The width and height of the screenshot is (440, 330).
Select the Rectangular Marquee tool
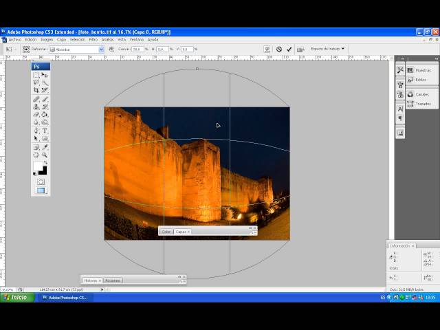point(36,75)
